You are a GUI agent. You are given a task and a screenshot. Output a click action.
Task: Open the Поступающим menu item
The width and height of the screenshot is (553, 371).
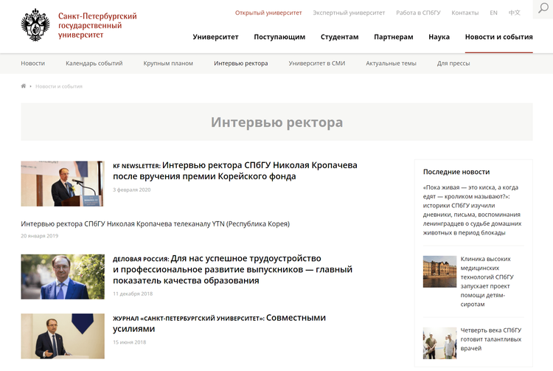click(279, 37)
